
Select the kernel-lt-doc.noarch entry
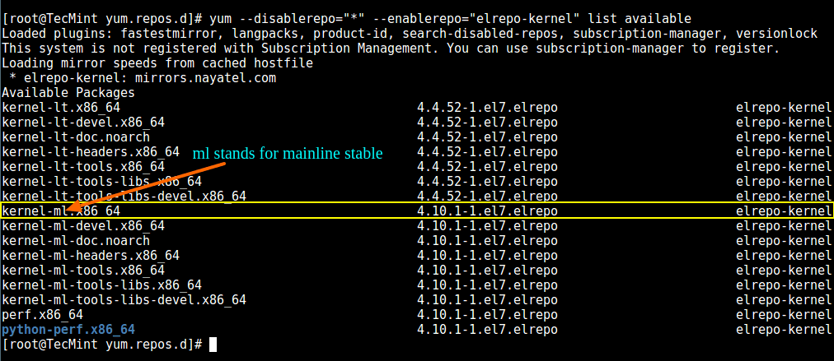coord(76,137)
